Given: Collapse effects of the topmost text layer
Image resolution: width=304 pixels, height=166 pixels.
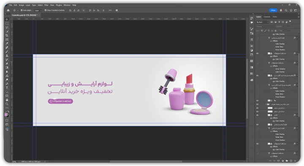Looking at the screenshot, I should 297,38.
